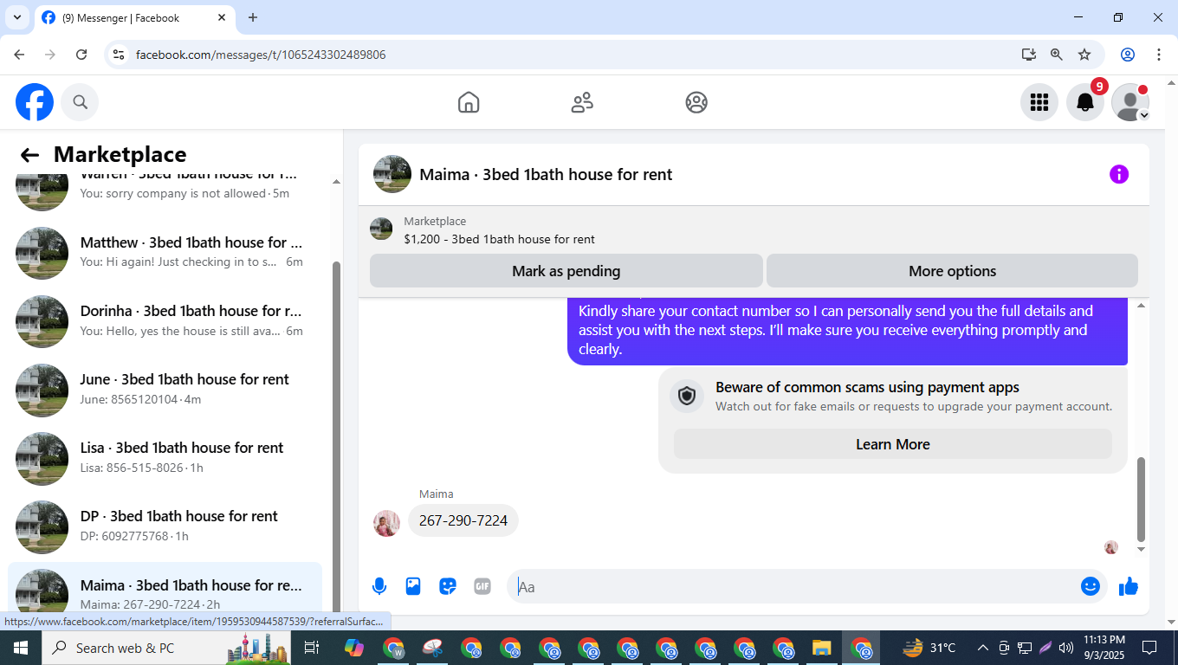
Task: Open the DP conversation
Action: click(165, 526)
